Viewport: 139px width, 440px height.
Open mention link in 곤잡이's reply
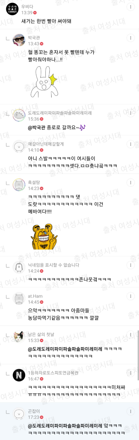coord(65,426)
